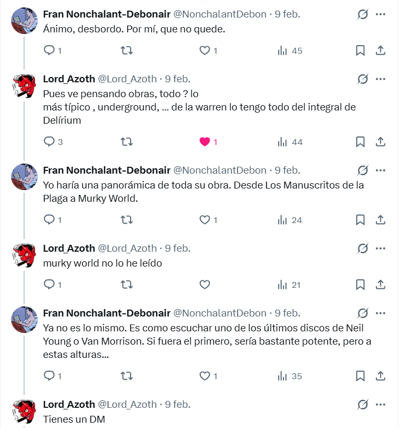403x428 pixels.
Task: View analytics showing 45 views
Action: coord(290,51)
